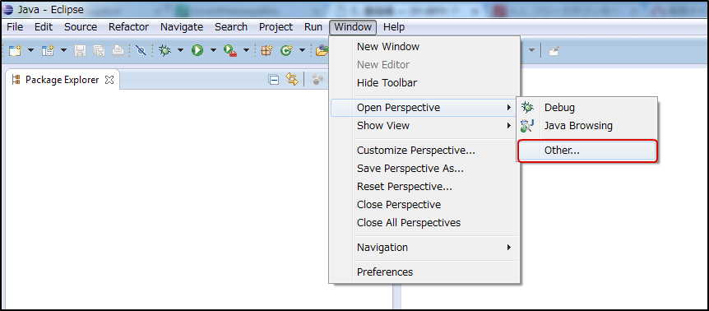Screen dimensions: 709x311
Task: Select Hide Toolbar menu entry
Action: [424, 83]
